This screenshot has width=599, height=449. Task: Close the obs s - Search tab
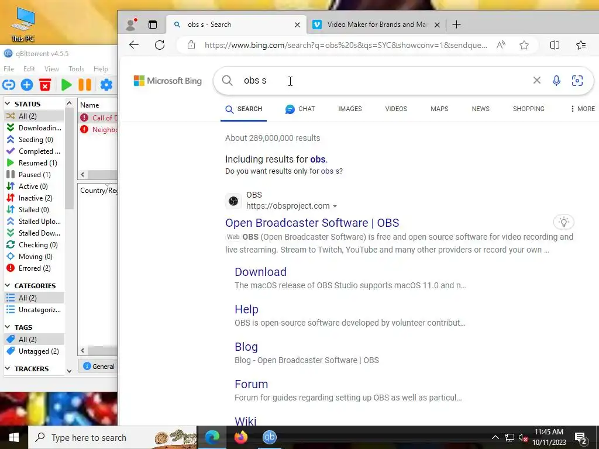[x=297, y=25]
